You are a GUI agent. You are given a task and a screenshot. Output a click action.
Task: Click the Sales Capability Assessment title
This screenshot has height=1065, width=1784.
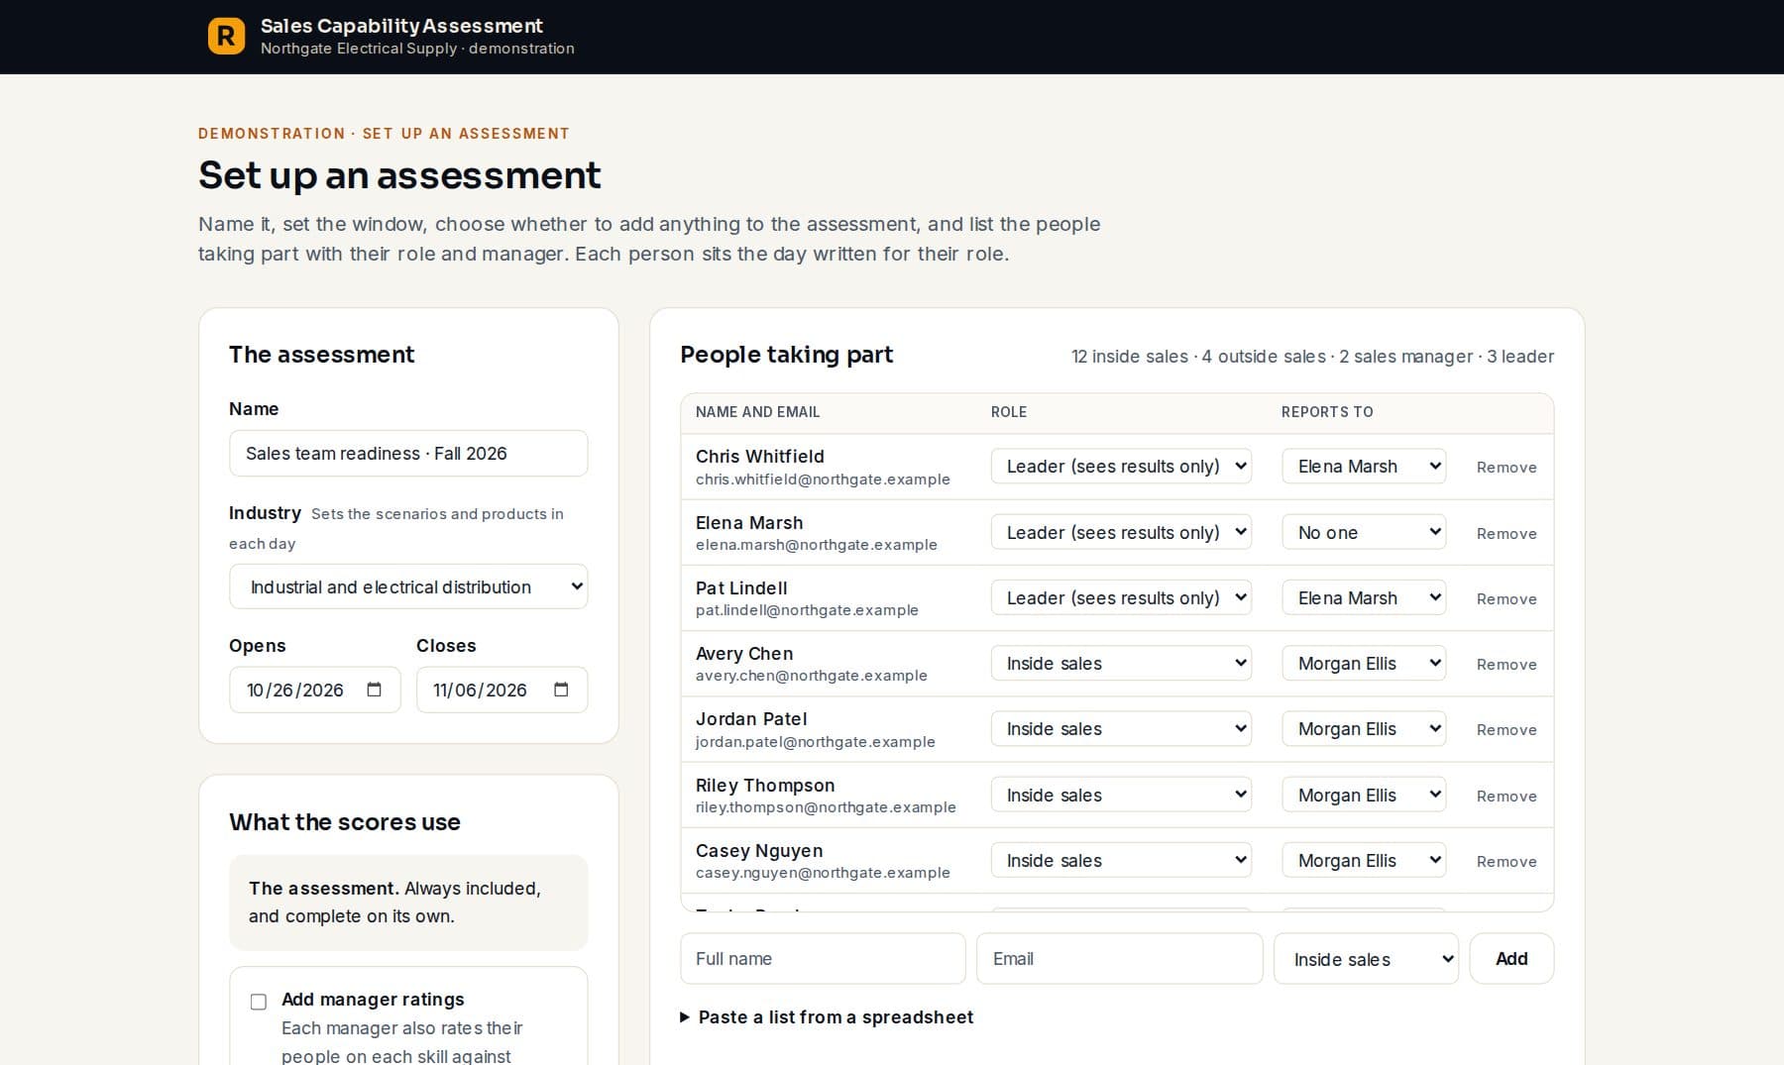click(401, 26)
